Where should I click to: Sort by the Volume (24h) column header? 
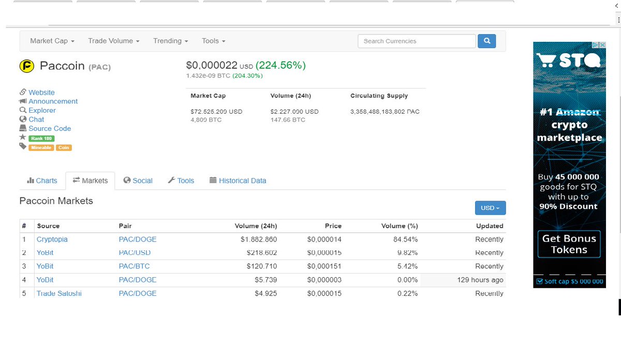click(256, 226)
